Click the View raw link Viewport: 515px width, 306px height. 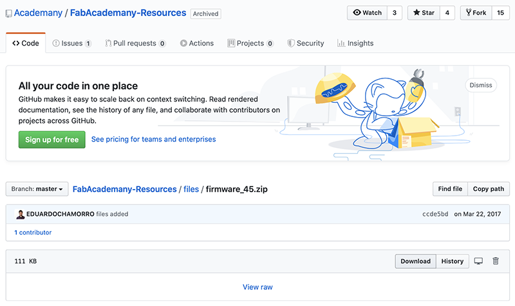click(257, 287)
